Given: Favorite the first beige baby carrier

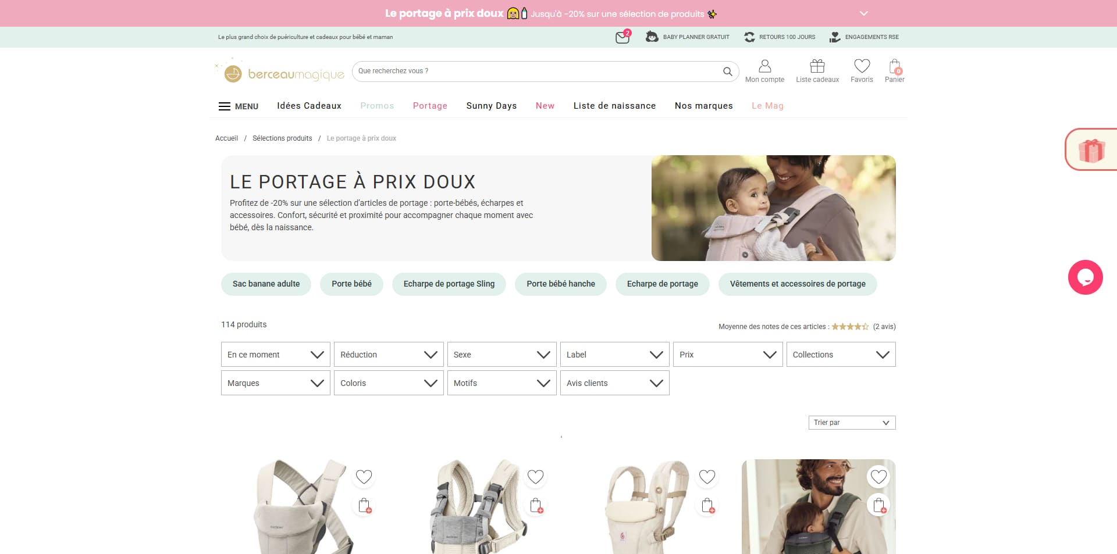Looking at the screenshot, I should tap(364, 477).
